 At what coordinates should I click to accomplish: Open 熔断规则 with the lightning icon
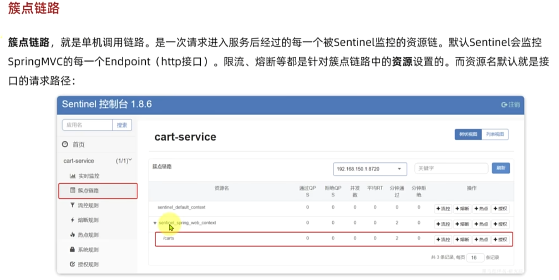point(85,220)
